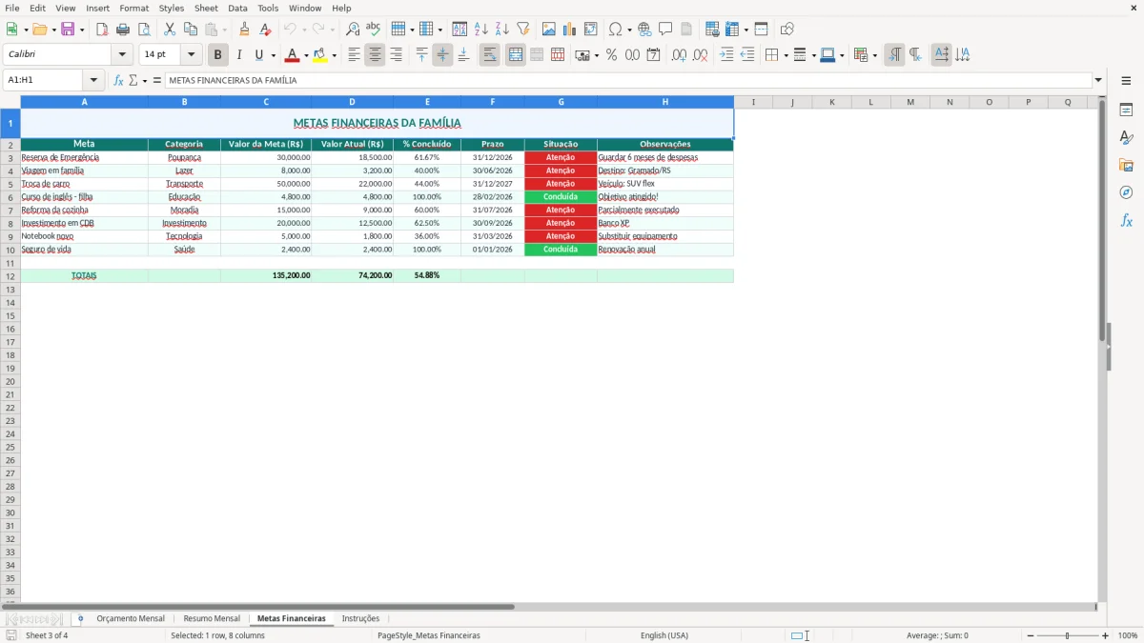Insert a hyperlink
This screenshot has width=1144, height=643.
644,30
